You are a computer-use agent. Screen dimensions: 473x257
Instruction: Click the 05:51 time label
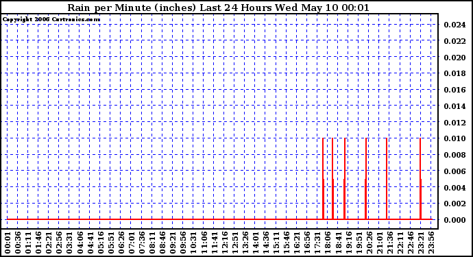coord(110,243)
